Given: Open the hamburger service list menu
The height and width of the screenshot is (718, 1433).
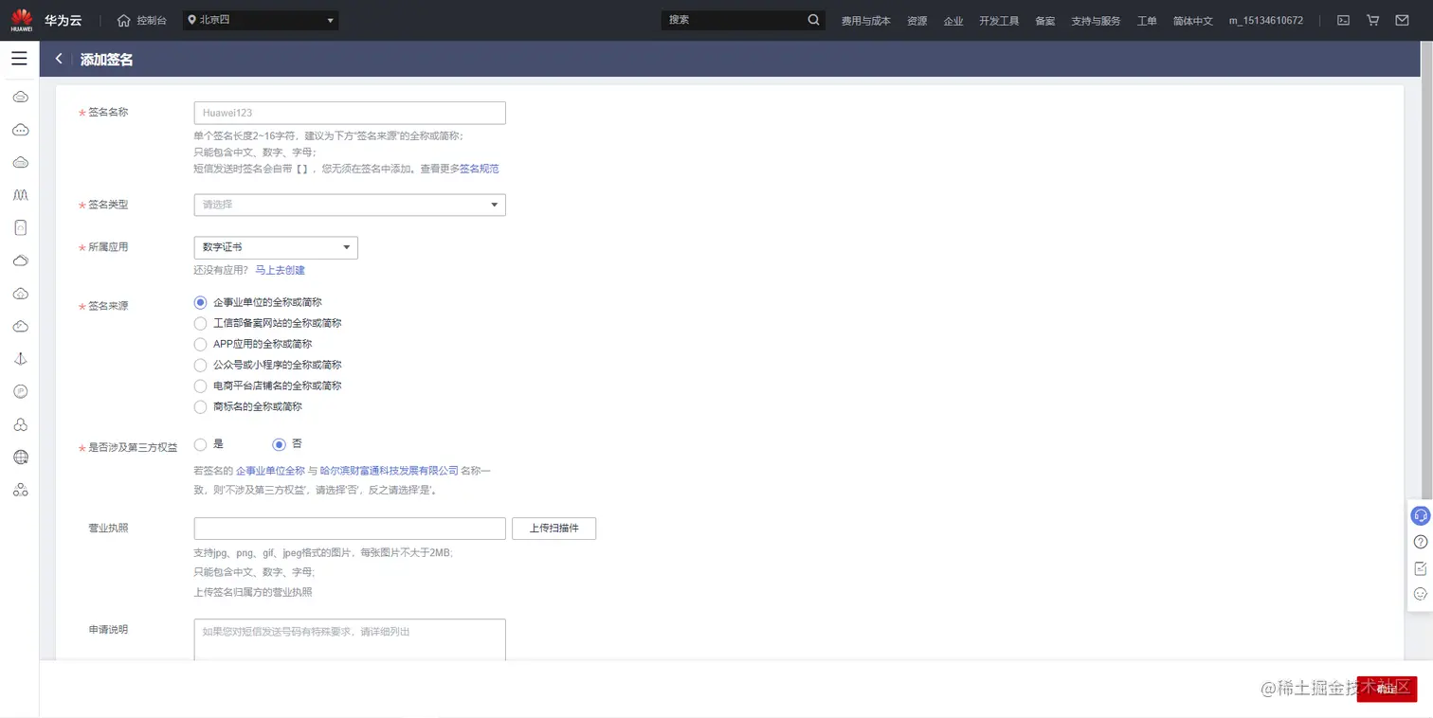Looking at the screenshot, I should 19,59.
